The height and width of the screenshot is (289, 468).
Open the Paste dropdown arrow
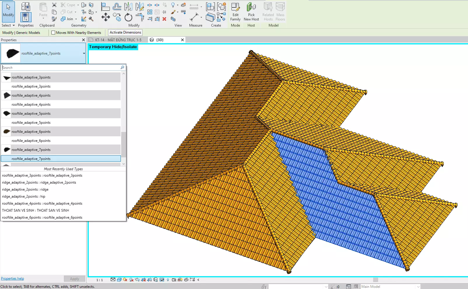pos(43,19)
